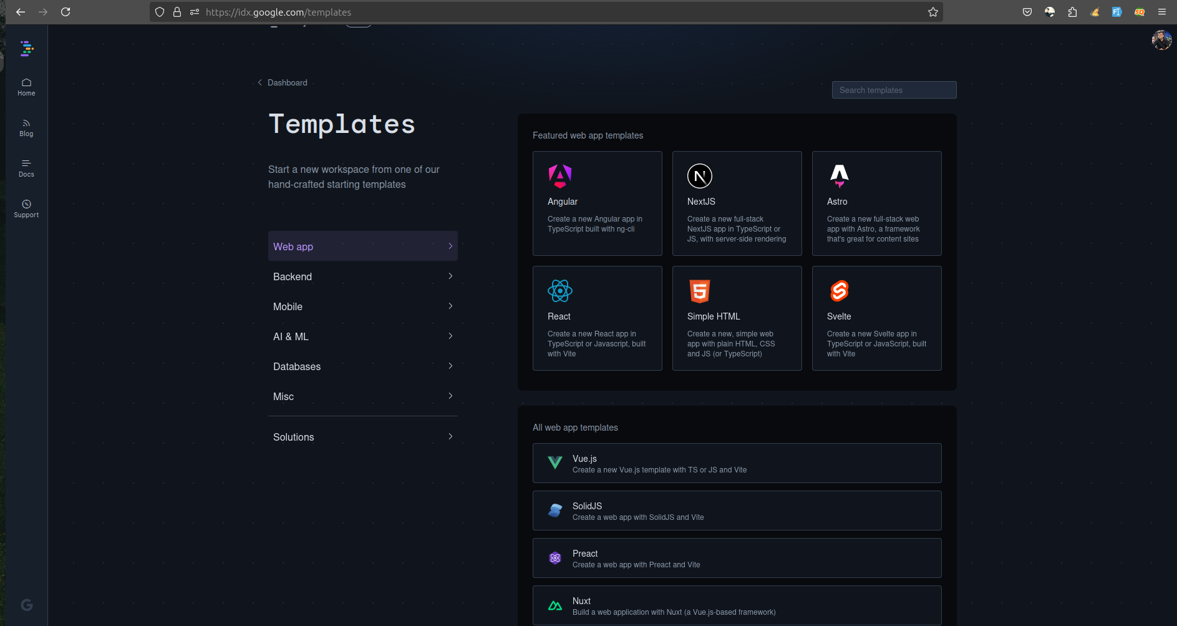This screenshot has width=1177, height=626.
Task: Select the Databases category
Action: coord(363,366)
